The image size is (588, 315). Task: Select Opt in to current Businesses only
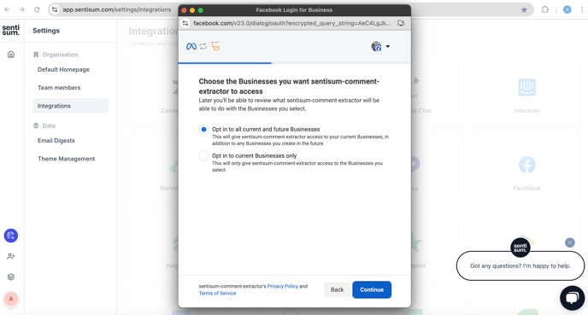[x=203, y=156]
